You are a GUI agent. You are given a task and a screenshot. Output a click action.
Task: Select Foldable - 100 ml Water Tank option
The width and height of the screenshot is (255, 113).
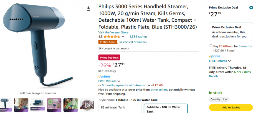(x=166, y=109)
